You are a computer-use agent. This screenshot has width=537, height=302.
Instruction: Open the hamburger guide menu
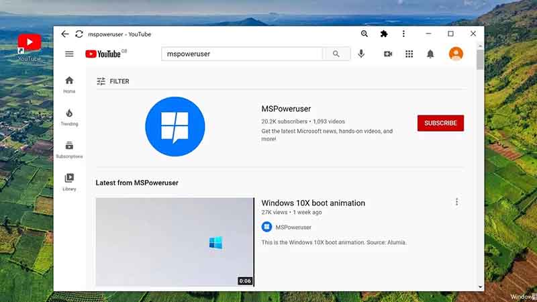click(69, 54)
